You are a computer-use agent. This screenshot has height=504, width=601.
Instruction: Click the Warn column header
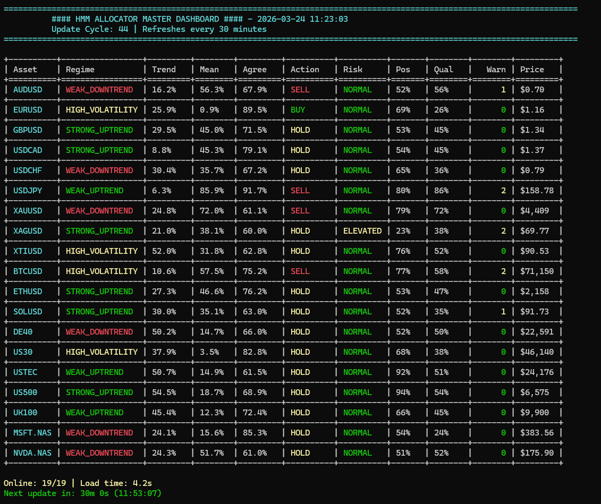(496, 70)
